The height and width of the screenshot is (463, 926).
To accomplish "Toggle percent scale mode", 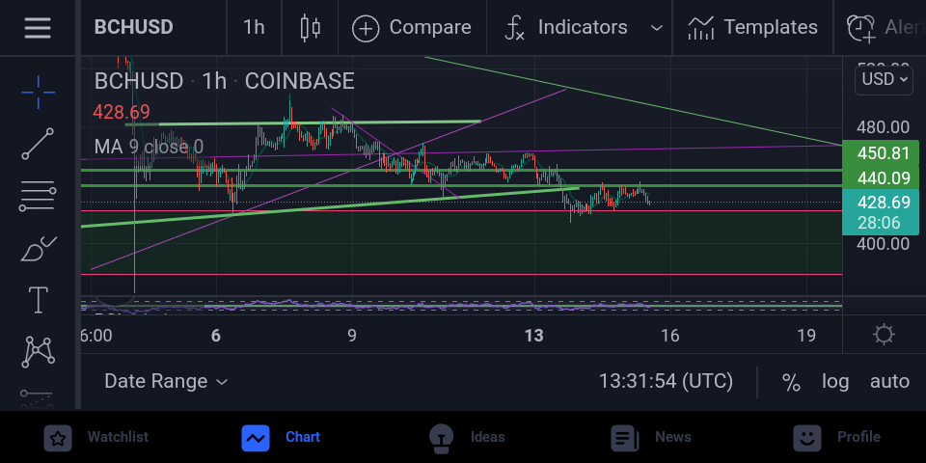I will click(791, 382).
